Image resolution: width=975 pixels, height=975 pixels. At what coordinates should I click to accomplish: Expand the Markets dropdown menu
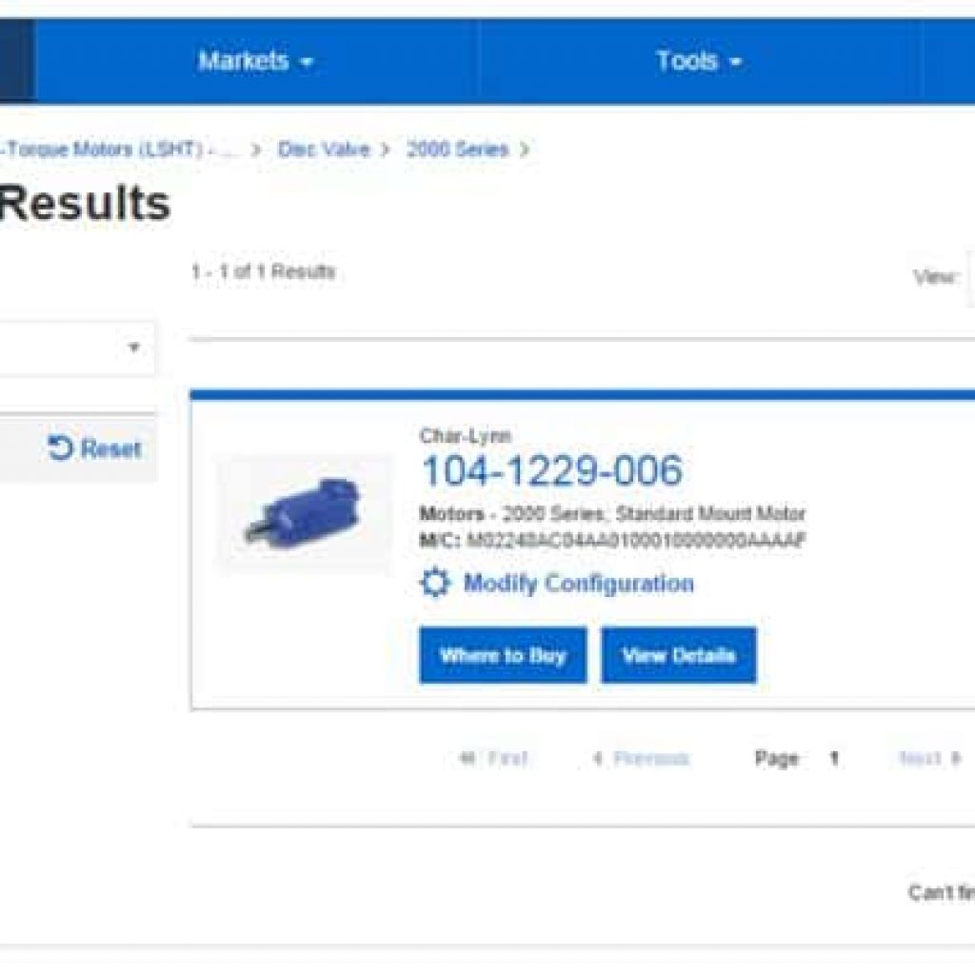point(305,60)
